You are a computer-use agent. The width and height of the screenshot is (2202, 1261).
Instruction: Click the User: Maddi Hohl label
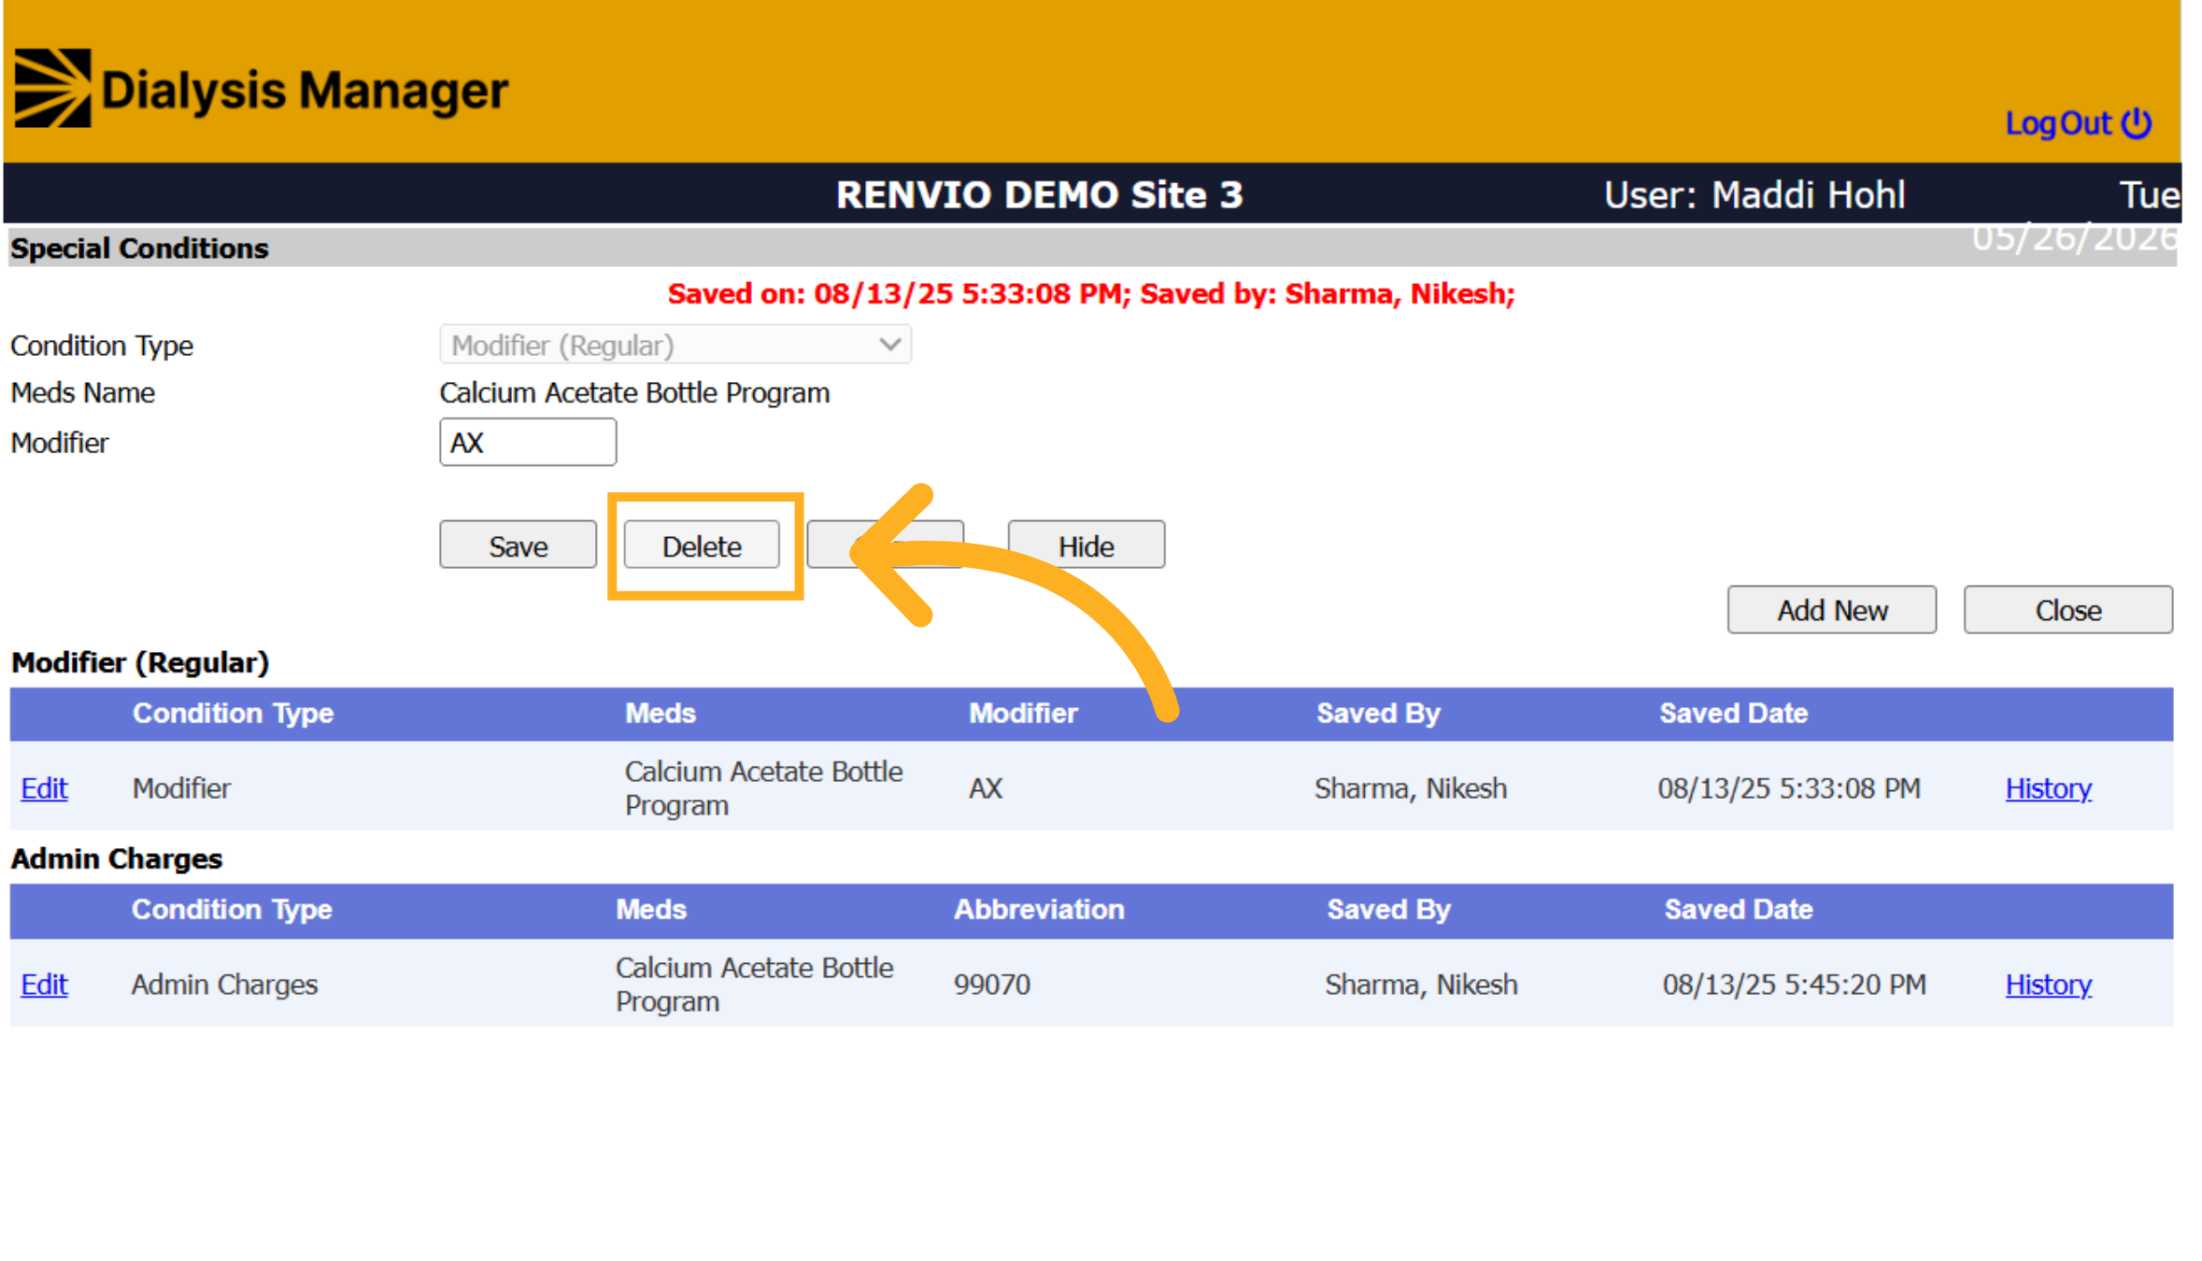1754,194
